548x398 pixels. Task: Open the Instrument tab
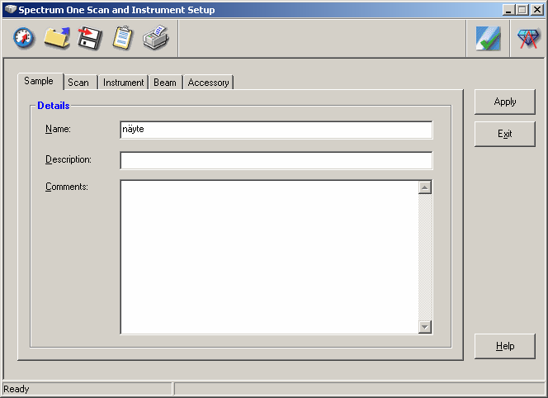(123, 83)
